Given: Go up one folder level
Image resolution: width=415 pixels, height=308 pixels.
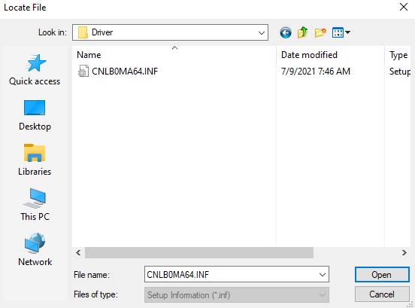Looking at the screenshot, I should [x=302, y=32].
